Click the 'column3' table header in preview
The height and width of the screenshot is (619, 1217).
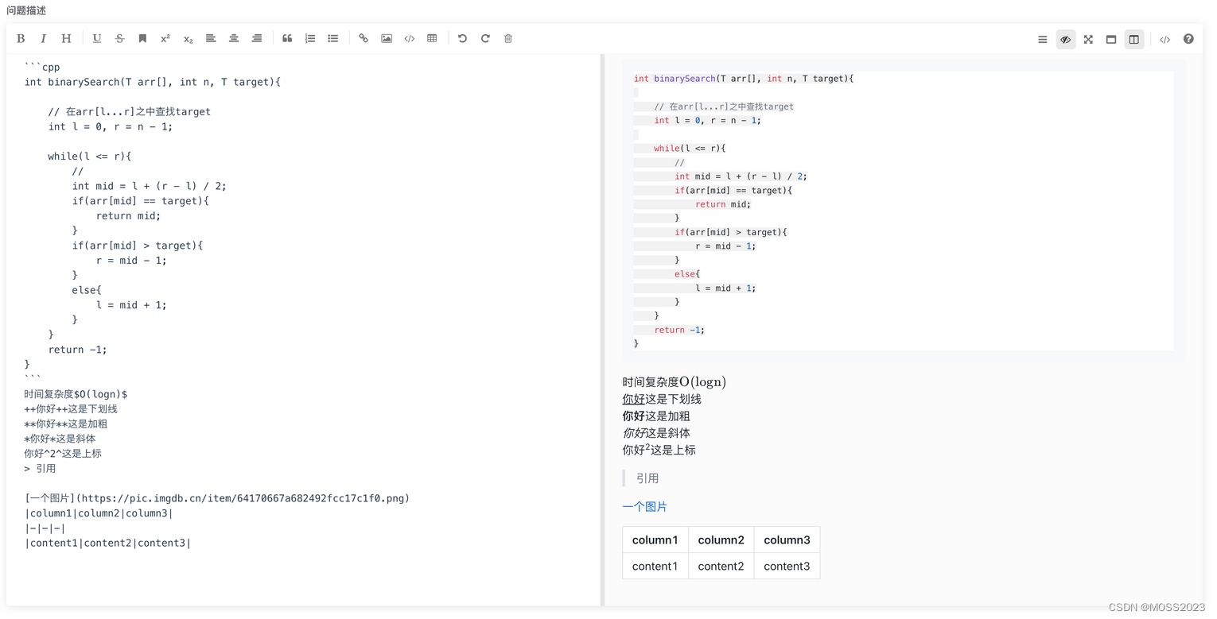tap(787, 540)
